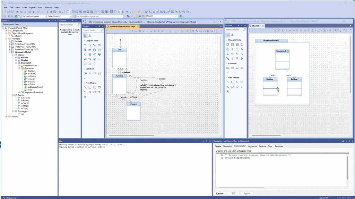The image size is (355, 199).
Task: Activate the Pan hand tool in statechart toolbar
Action: point(205,31)
